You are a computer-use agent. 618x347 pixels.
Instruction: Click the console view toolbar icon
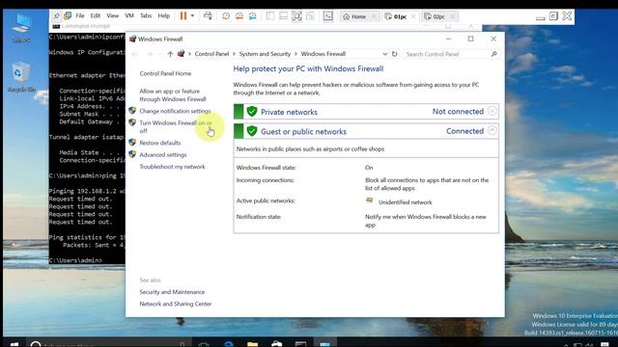pos(328,16)
